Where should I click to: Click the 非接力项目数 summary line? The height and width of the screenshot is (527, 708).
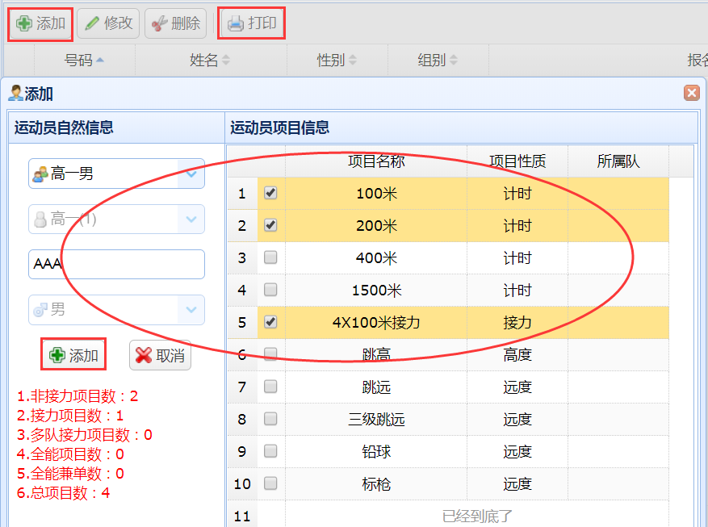point(78,396)
